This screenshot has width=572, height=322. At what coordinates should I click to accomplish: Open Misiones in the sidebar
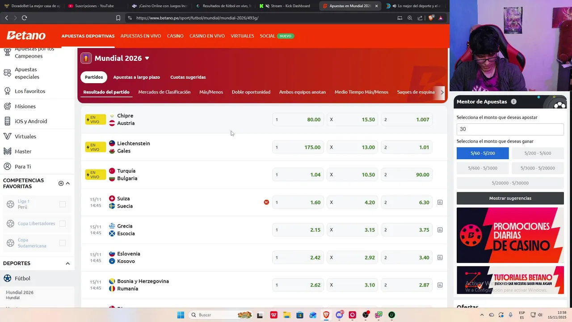click(25, 106)
